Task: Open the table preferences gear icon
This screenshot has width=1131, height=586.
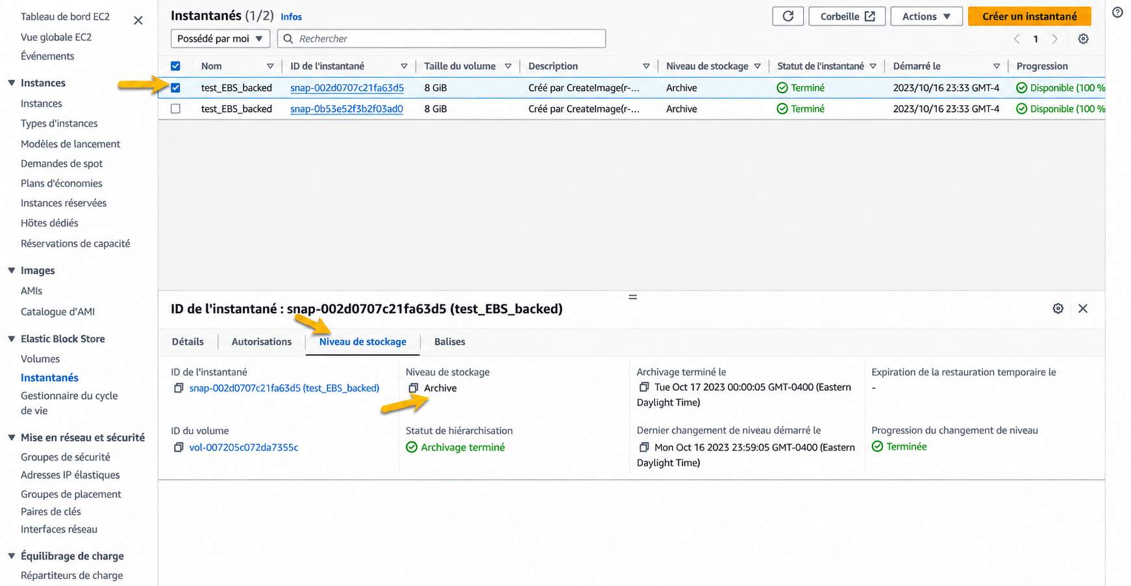Action: click(x=1083, y=39)
